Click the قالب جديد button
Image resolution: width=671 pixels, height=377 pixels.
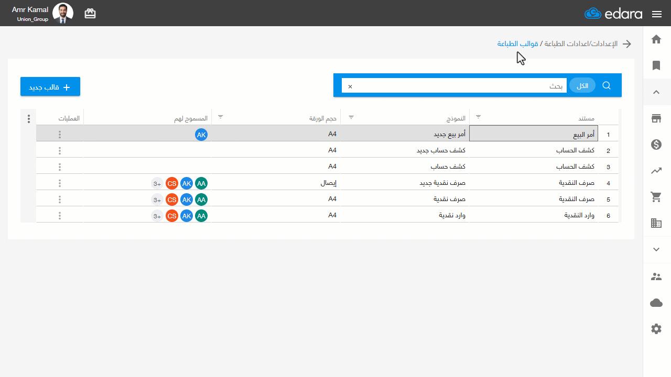[x=50, y=87]
